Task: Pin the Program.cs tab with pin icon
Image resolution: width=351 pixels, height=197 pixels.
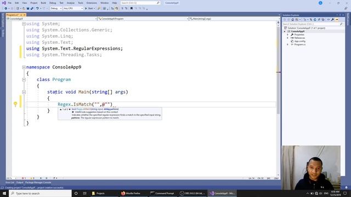Action: pos(21,15)
